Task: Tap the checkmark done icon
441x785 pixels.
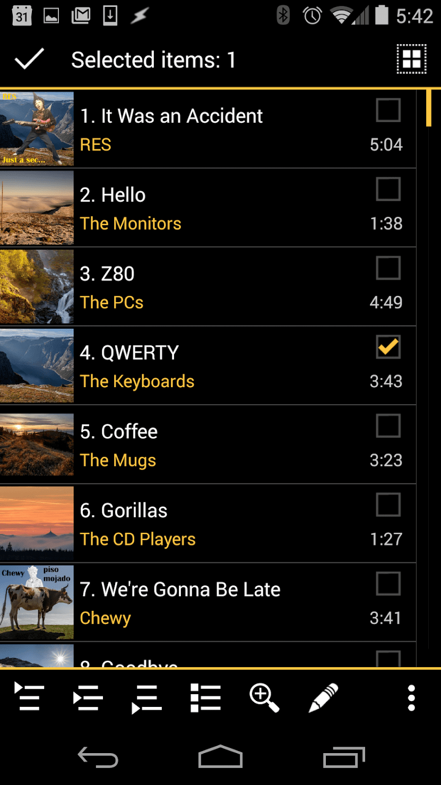Action: 30,59
